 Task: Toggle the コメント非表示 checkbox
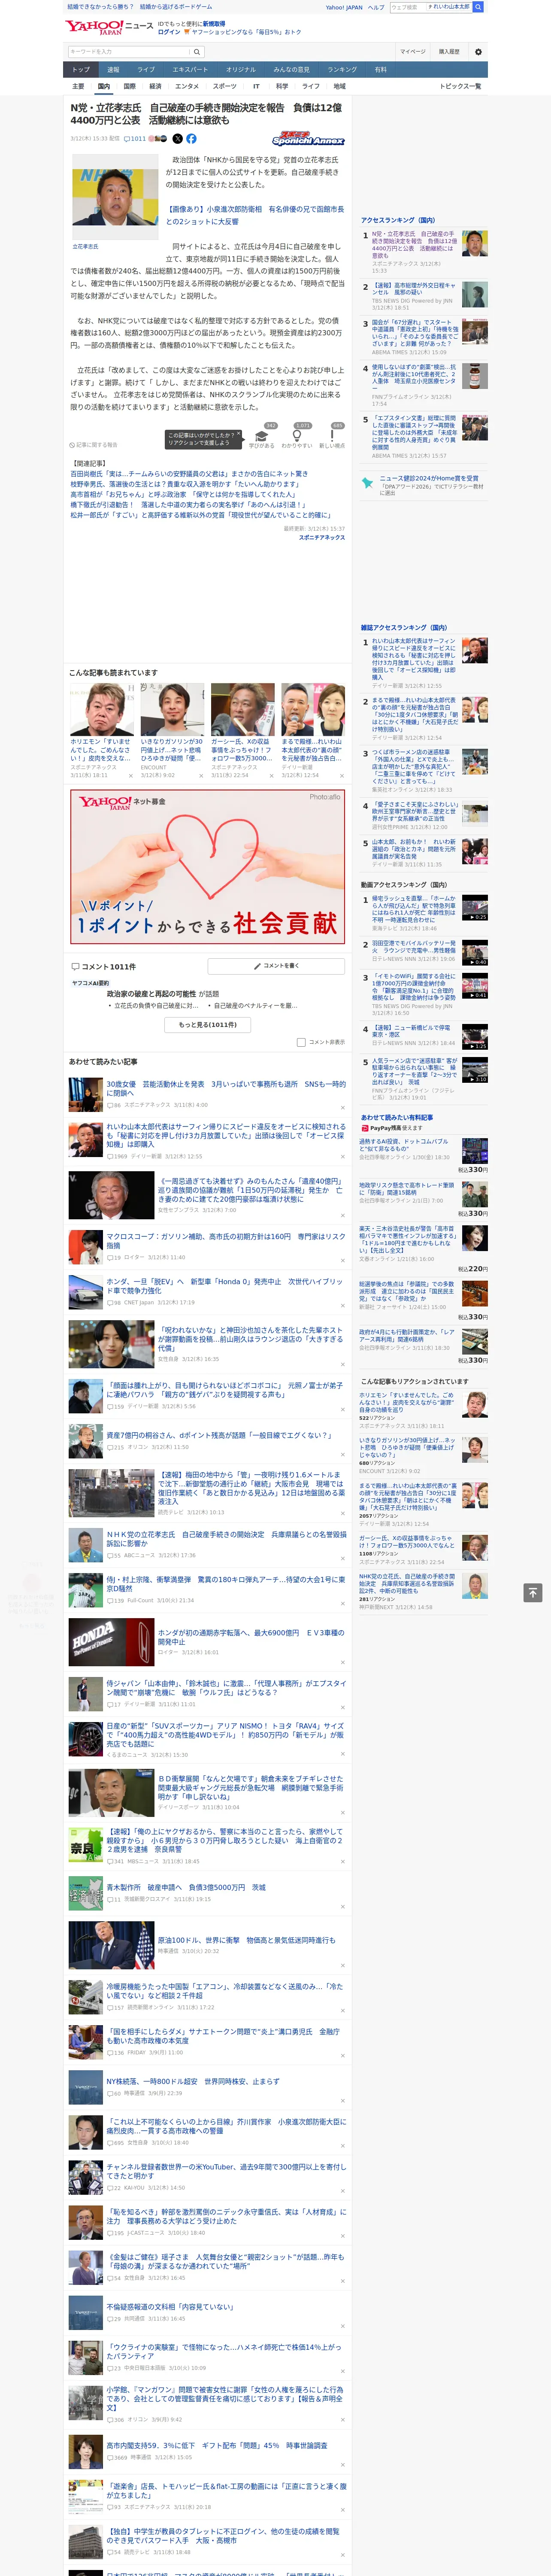click(x=301, y=1042)
